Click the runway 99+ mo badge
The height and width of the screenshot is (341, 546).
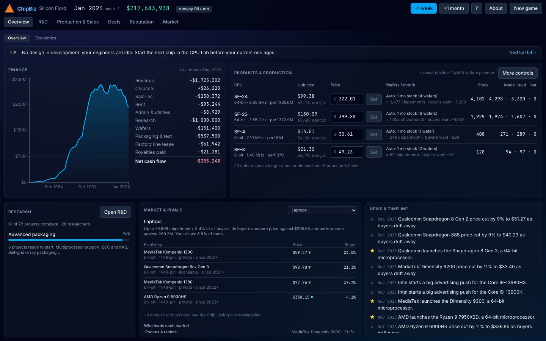click(x=194, y=9)
